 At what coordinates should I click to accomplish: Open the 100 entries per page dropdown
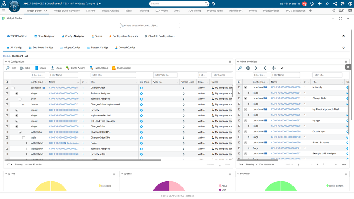point(9,165)
